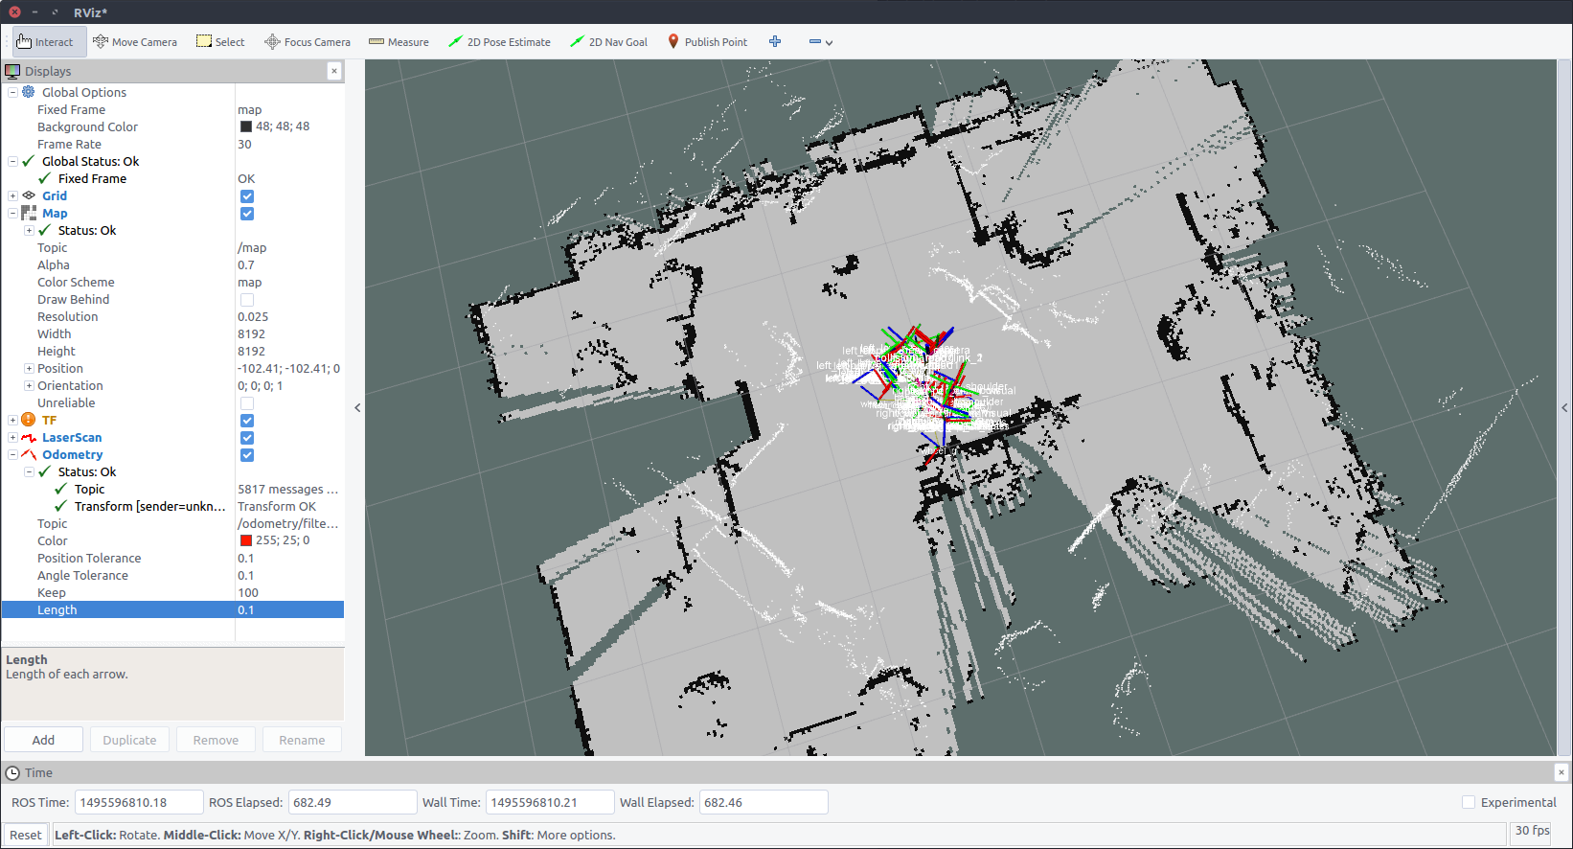Collapse the left panel with arrow handle
The width and height of the screenshot is (1573, 849).
tap(357, 407)
